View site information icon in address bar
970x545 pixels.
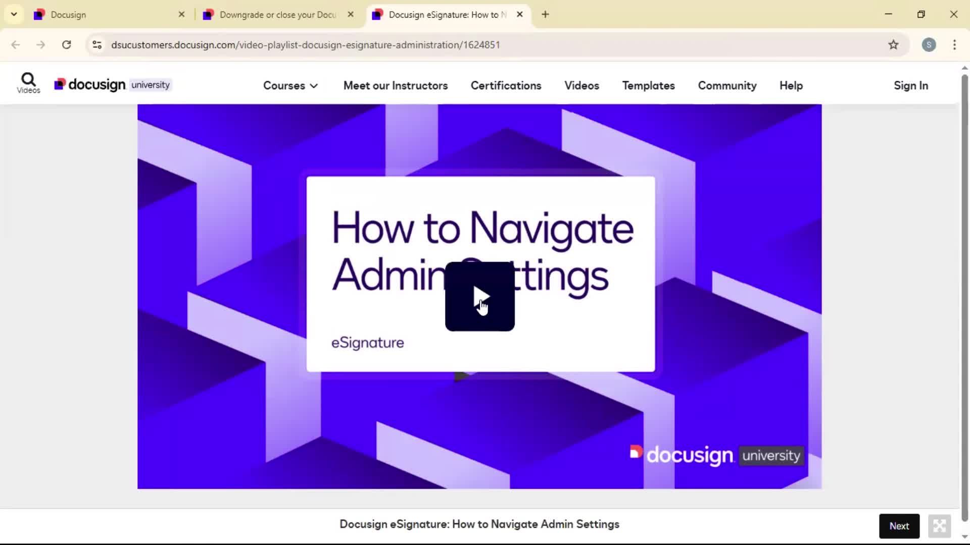[x=97, y=44]
